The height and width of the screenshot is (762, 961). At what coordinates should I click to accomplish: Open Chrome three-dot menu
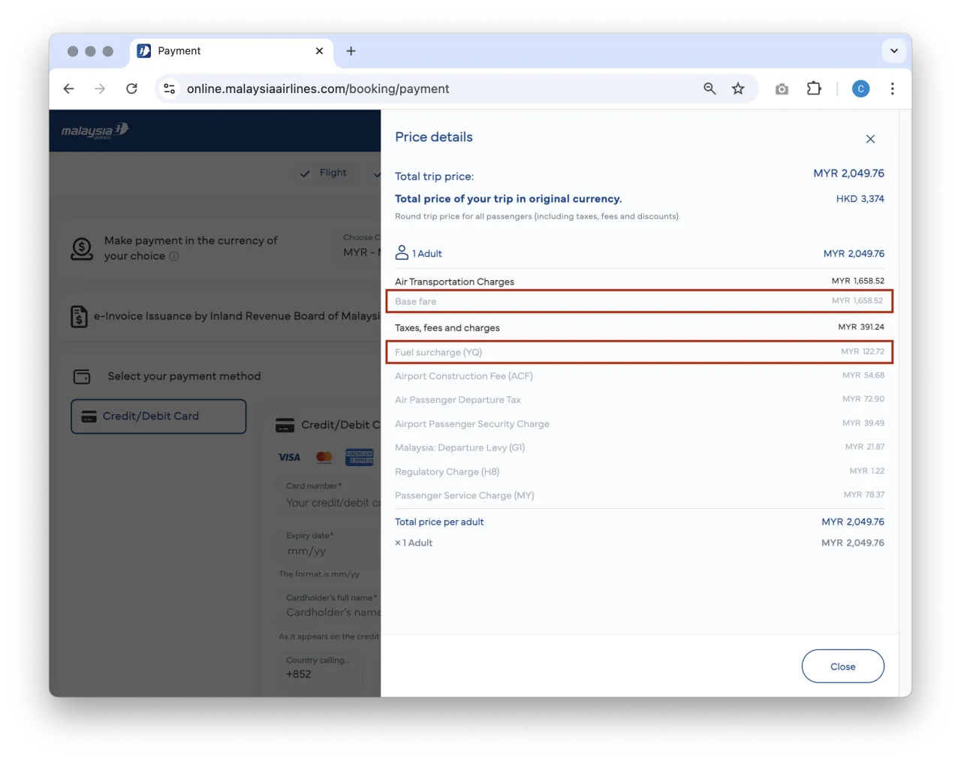click(892, 89)
